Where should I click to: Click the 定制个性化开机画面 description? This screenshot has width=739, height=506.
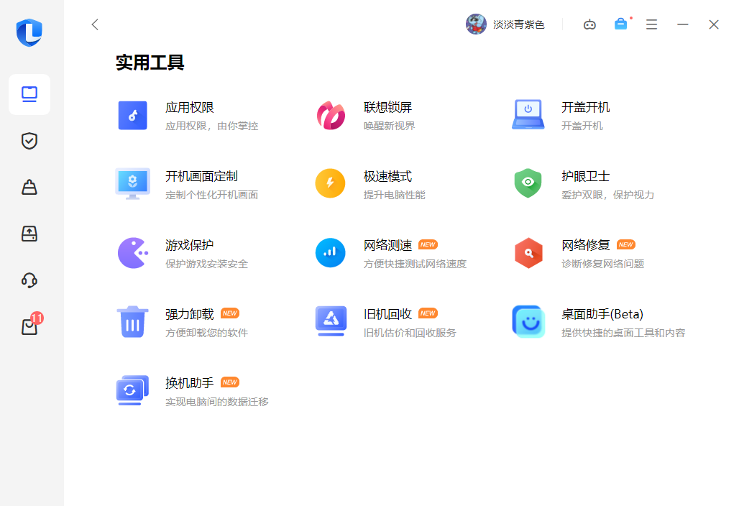click(x=211, y=195)
